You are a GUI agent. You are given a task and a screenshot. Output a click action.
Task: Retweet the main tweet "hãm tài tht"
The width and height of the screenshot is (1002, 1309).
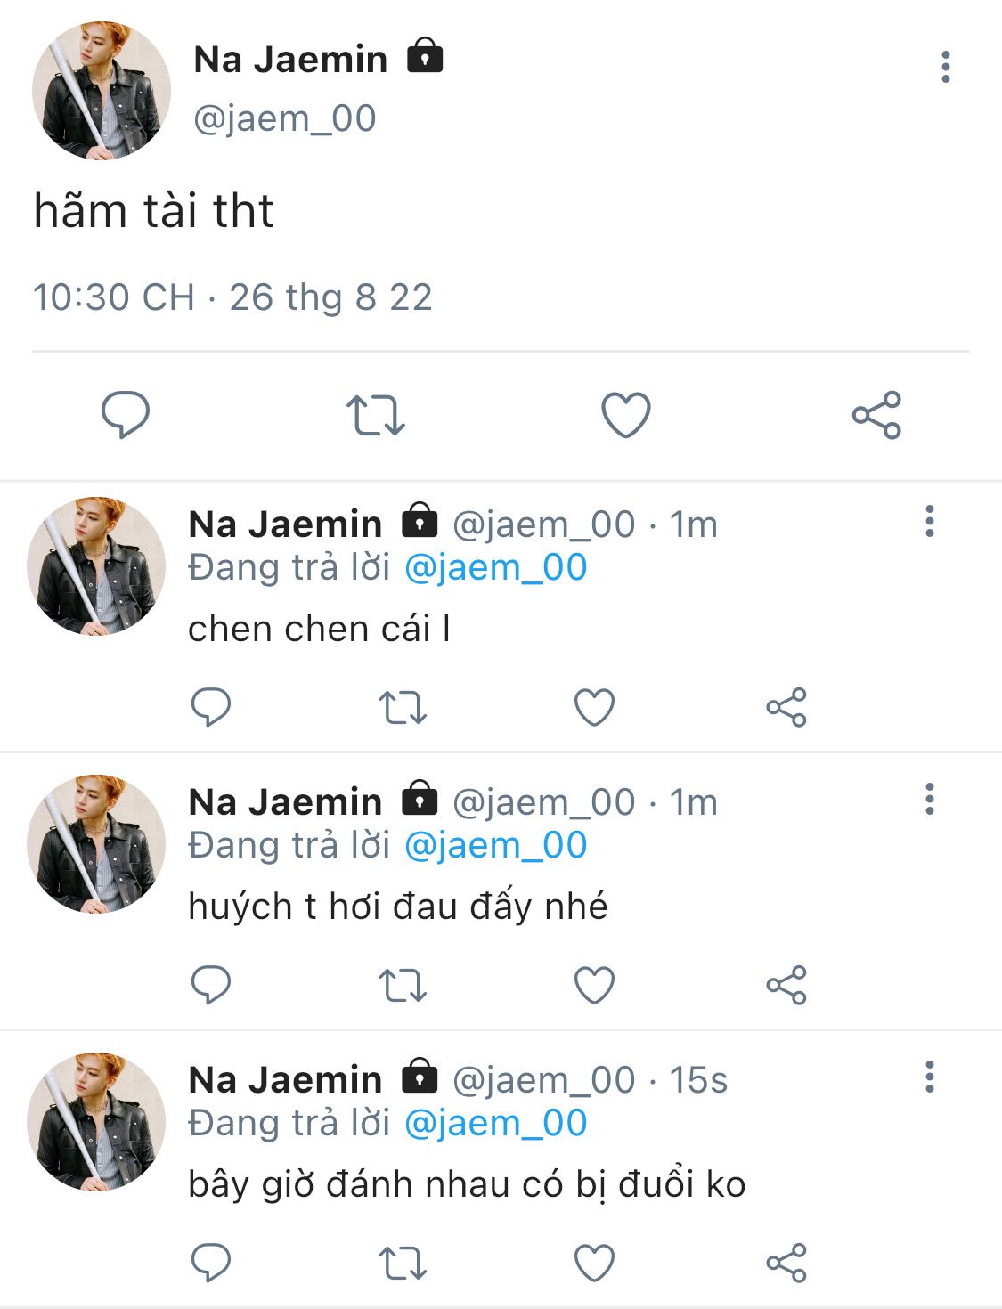(x=375, y=415)
